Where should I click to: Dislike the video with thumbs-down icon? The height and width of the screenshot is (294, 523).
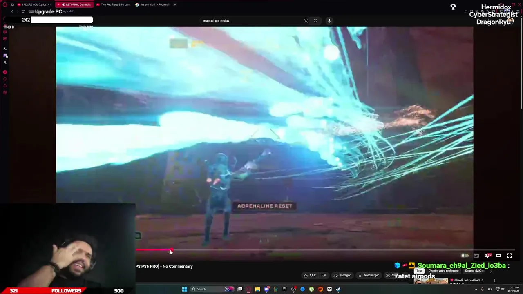pyautogui.click(x=324, y=275)
